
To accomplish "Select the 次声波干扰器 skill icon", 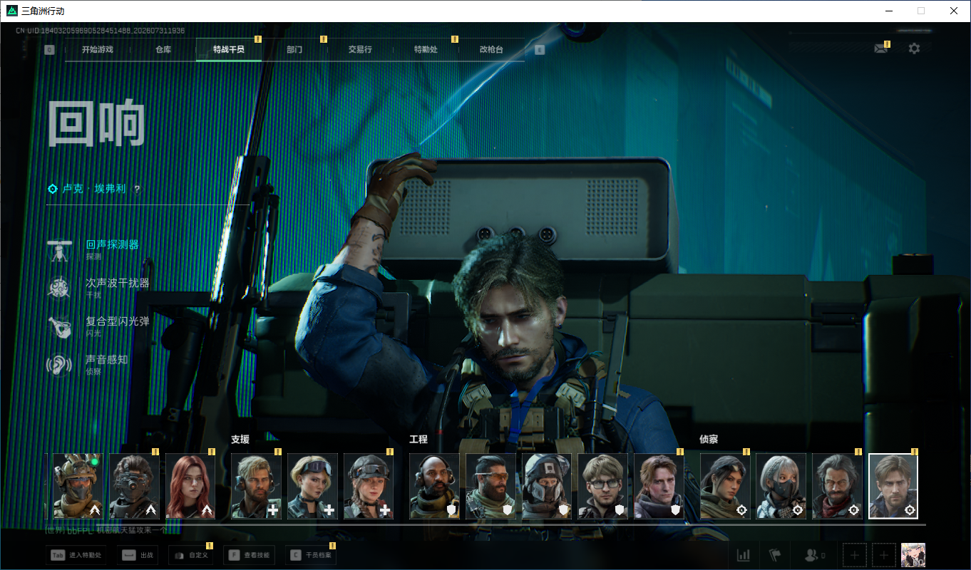I will point(59,288).
